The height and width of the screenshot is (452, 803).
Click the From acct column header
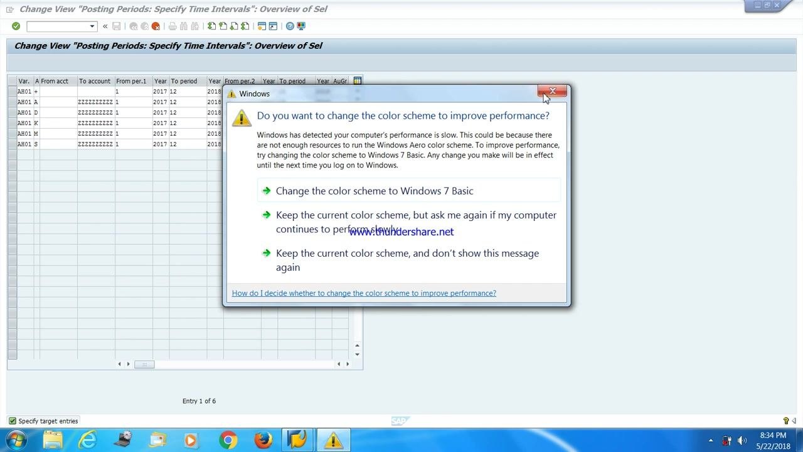tap(58, 81)
